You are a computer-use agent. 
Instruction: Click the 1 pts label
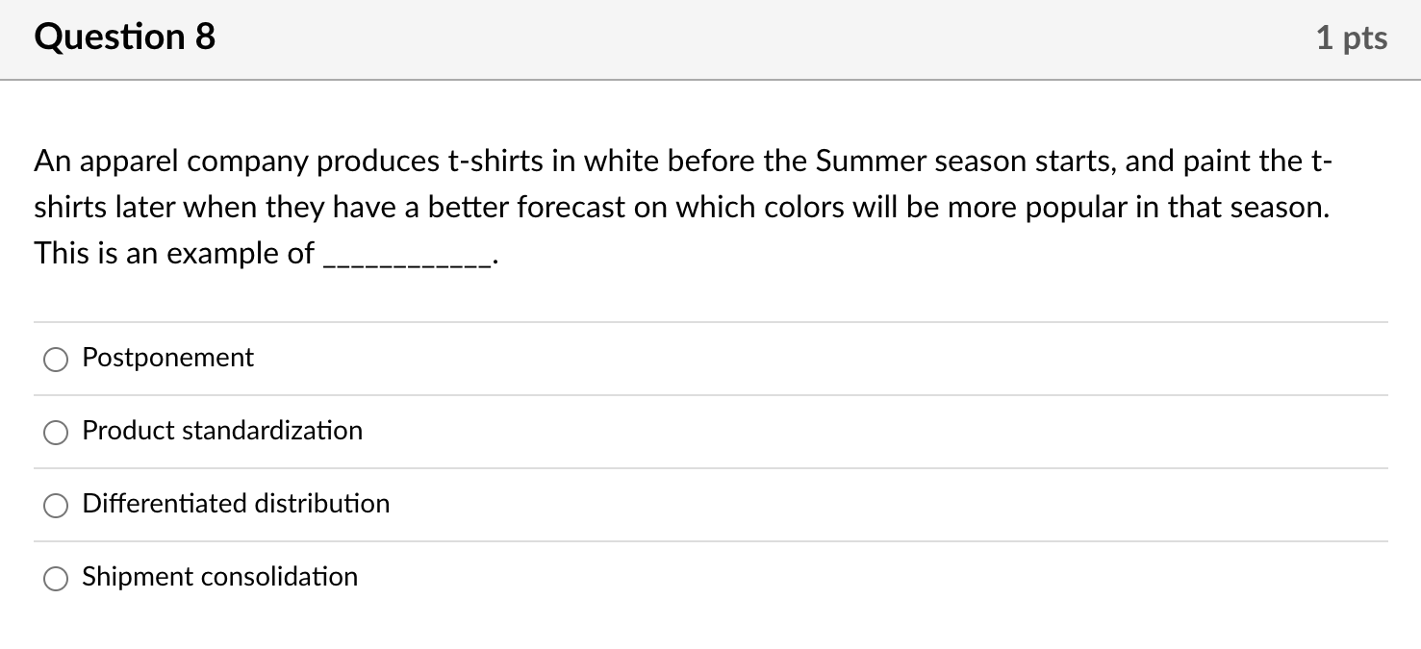tap(1353, 37)
